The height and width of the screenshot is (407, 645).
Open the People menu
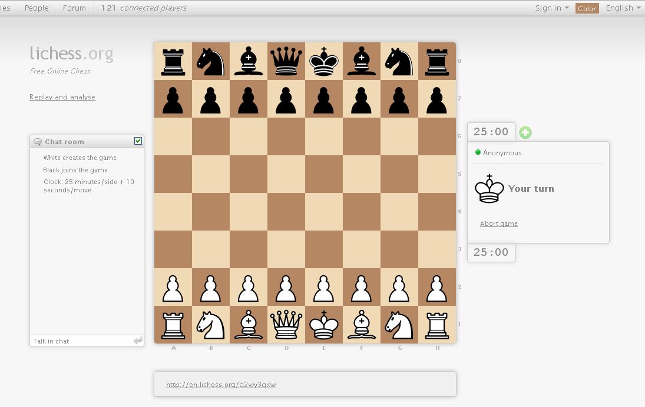37,8
